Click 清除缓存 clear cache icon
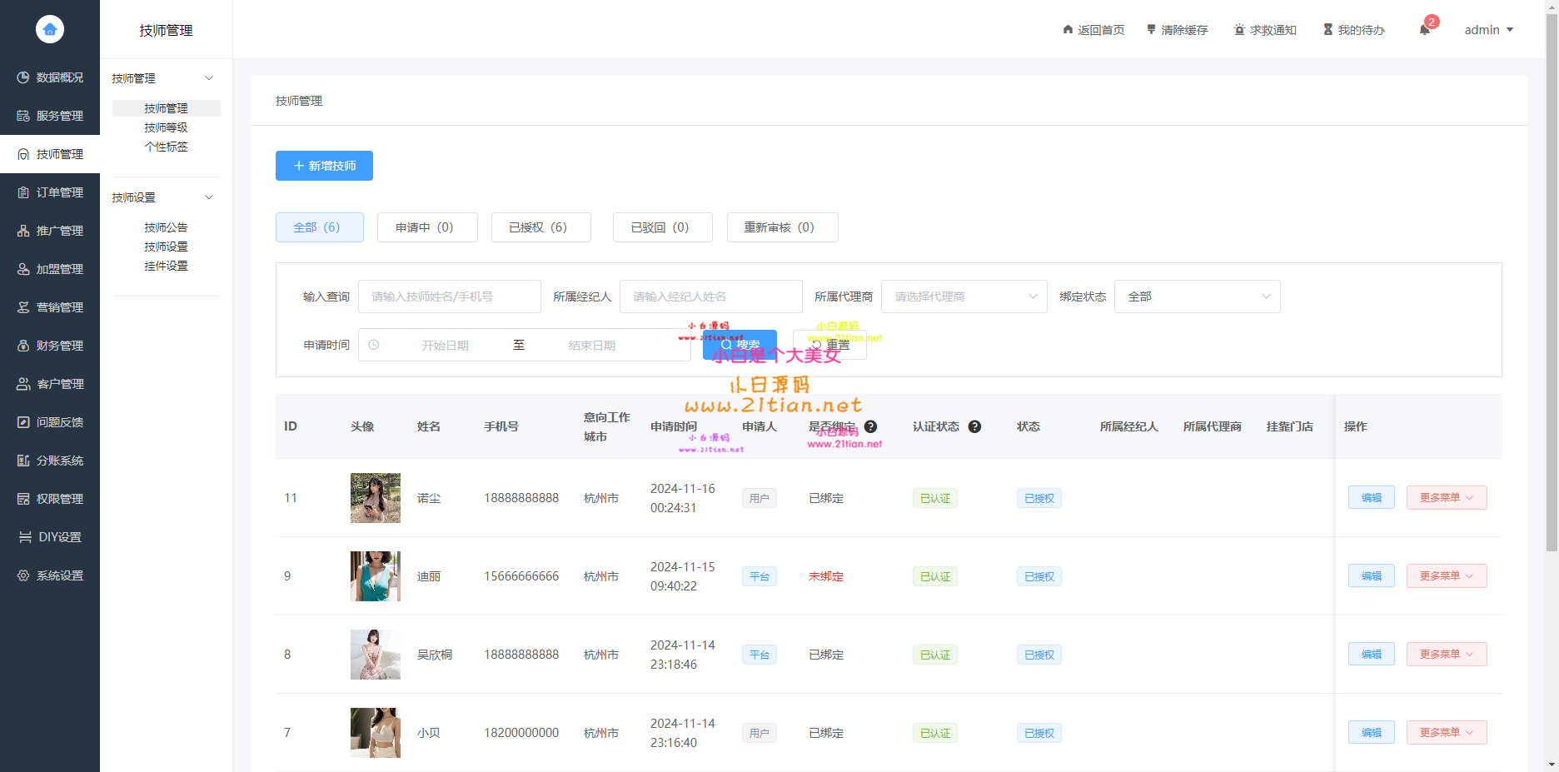This screenshot has height=772, width=1559. coord(1152,30)
